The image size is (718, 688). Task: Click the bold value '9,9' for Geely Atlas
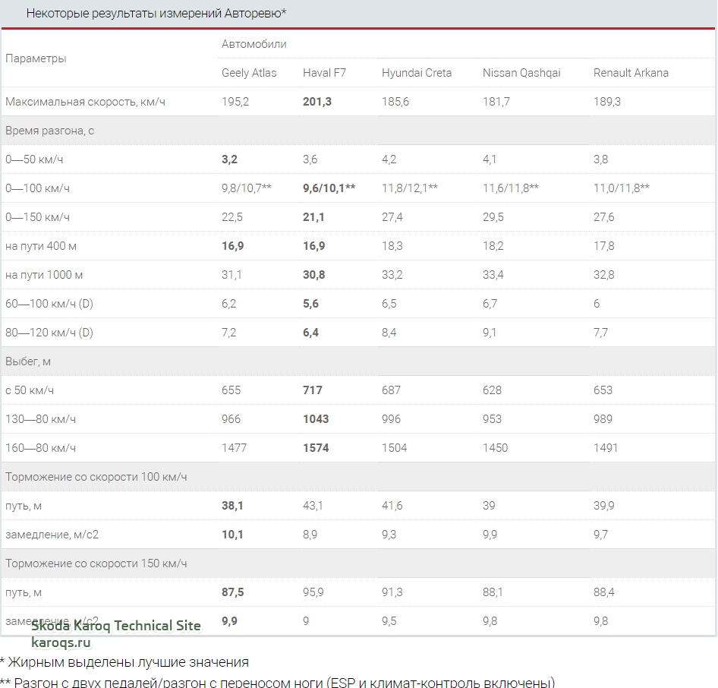(x=229, y=621)
